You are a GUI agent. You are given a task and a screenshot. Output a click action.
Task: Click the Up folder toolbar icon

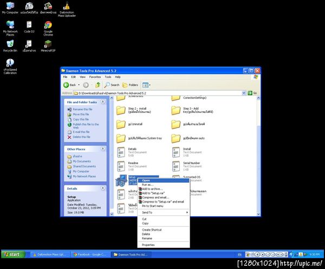coord(98,85)
